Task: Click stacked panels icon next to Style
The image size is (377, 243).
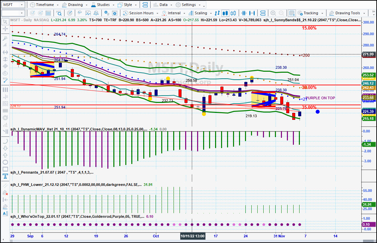Action: click(x=145, y=5)
